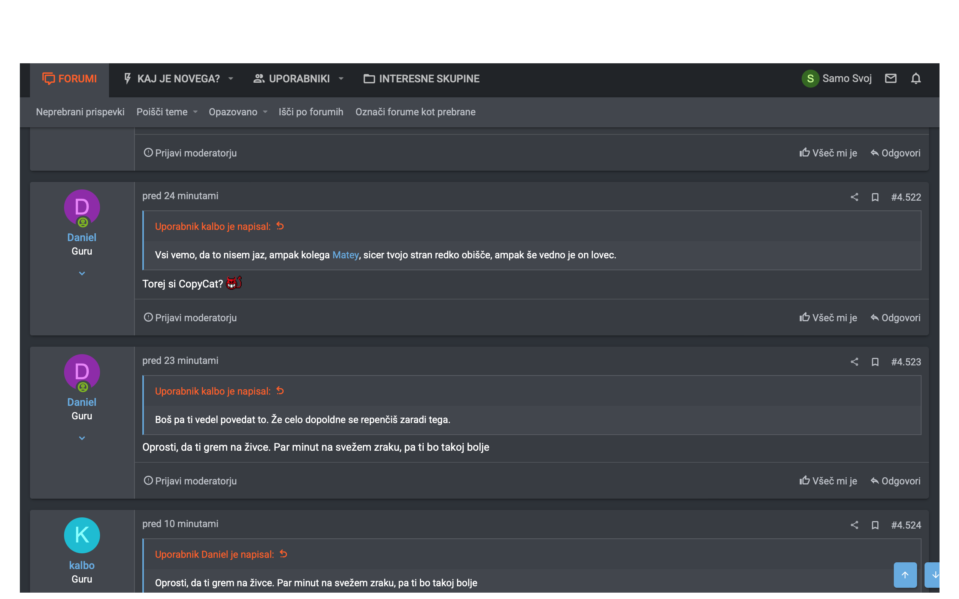This screenshot has height=599, width=959.
Task: Share post #4.522 via share icon
Action: coord(854,197)
